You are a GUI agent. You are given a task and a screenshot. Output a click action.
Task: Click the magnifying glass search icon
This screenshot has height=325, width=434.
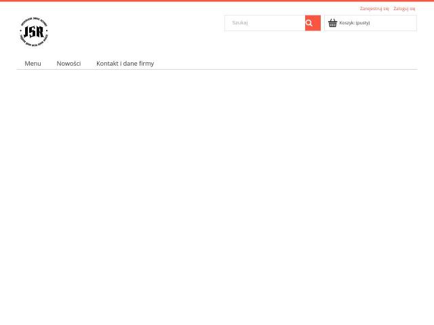click(x=309, y=23)
